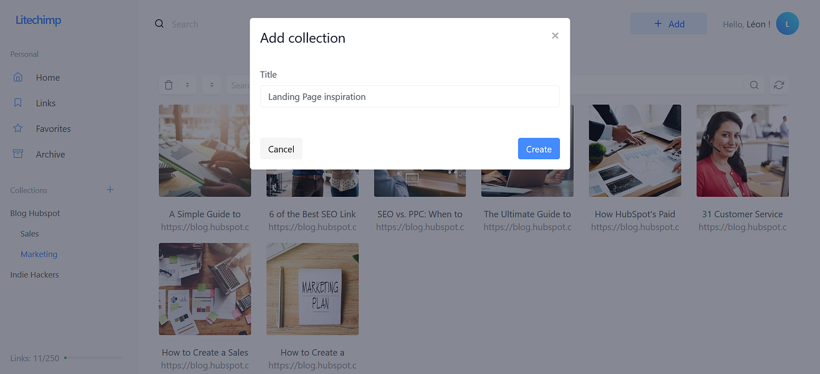820x374 pixels.
Task: Open the dropdown arrows next to trash
Action: click(187, 85)
